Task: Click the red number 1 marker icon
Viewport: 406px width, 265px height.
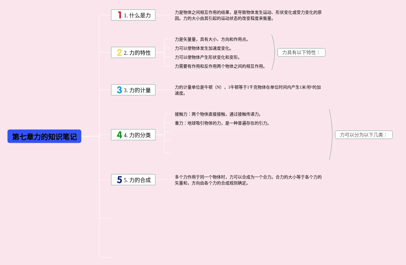Action: [x=119, y=15]
